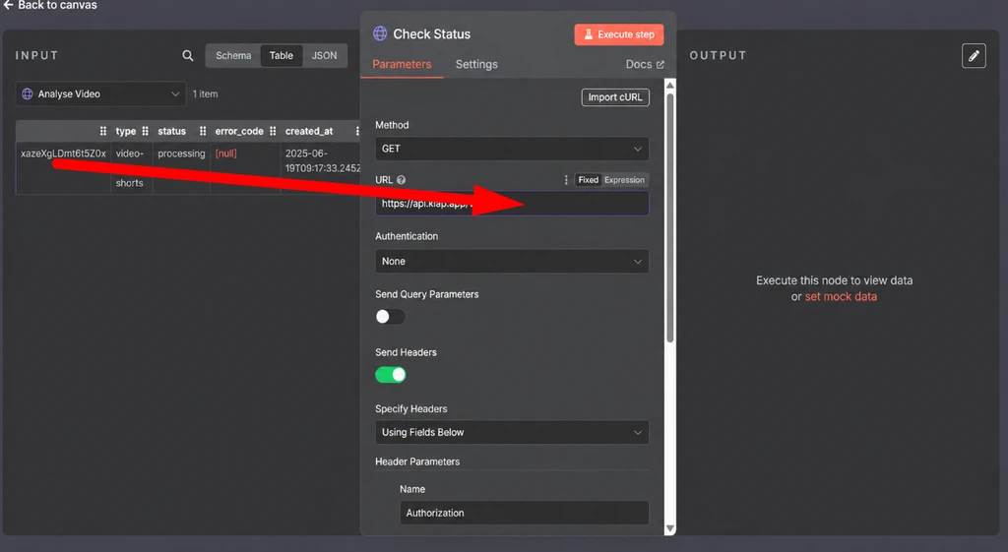
Task: Set URL mode to Fixed
Action: pos(589,180)
